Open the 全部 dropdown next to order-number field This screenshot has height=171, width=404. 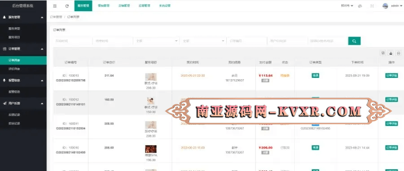[x=203, y=41]
